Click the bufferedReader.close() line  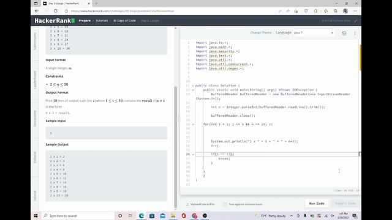233,116
